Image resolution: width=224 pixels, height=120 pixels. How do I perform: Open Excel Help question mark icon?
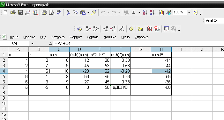(x=195, y=12)
